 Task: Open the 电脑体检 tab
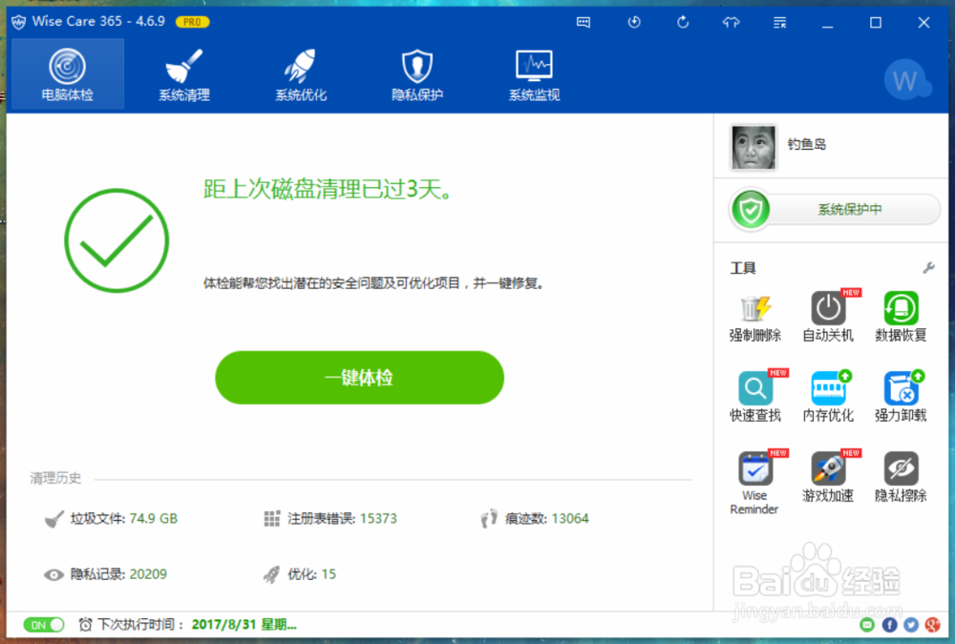pos(68,74)
